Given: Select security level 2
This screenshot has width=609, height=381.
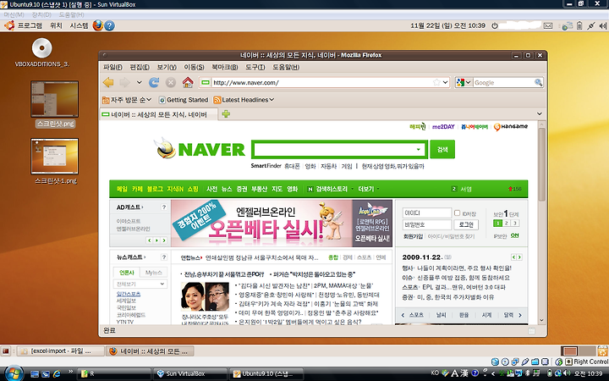Looking at the screenshot, I should (507, 224).
